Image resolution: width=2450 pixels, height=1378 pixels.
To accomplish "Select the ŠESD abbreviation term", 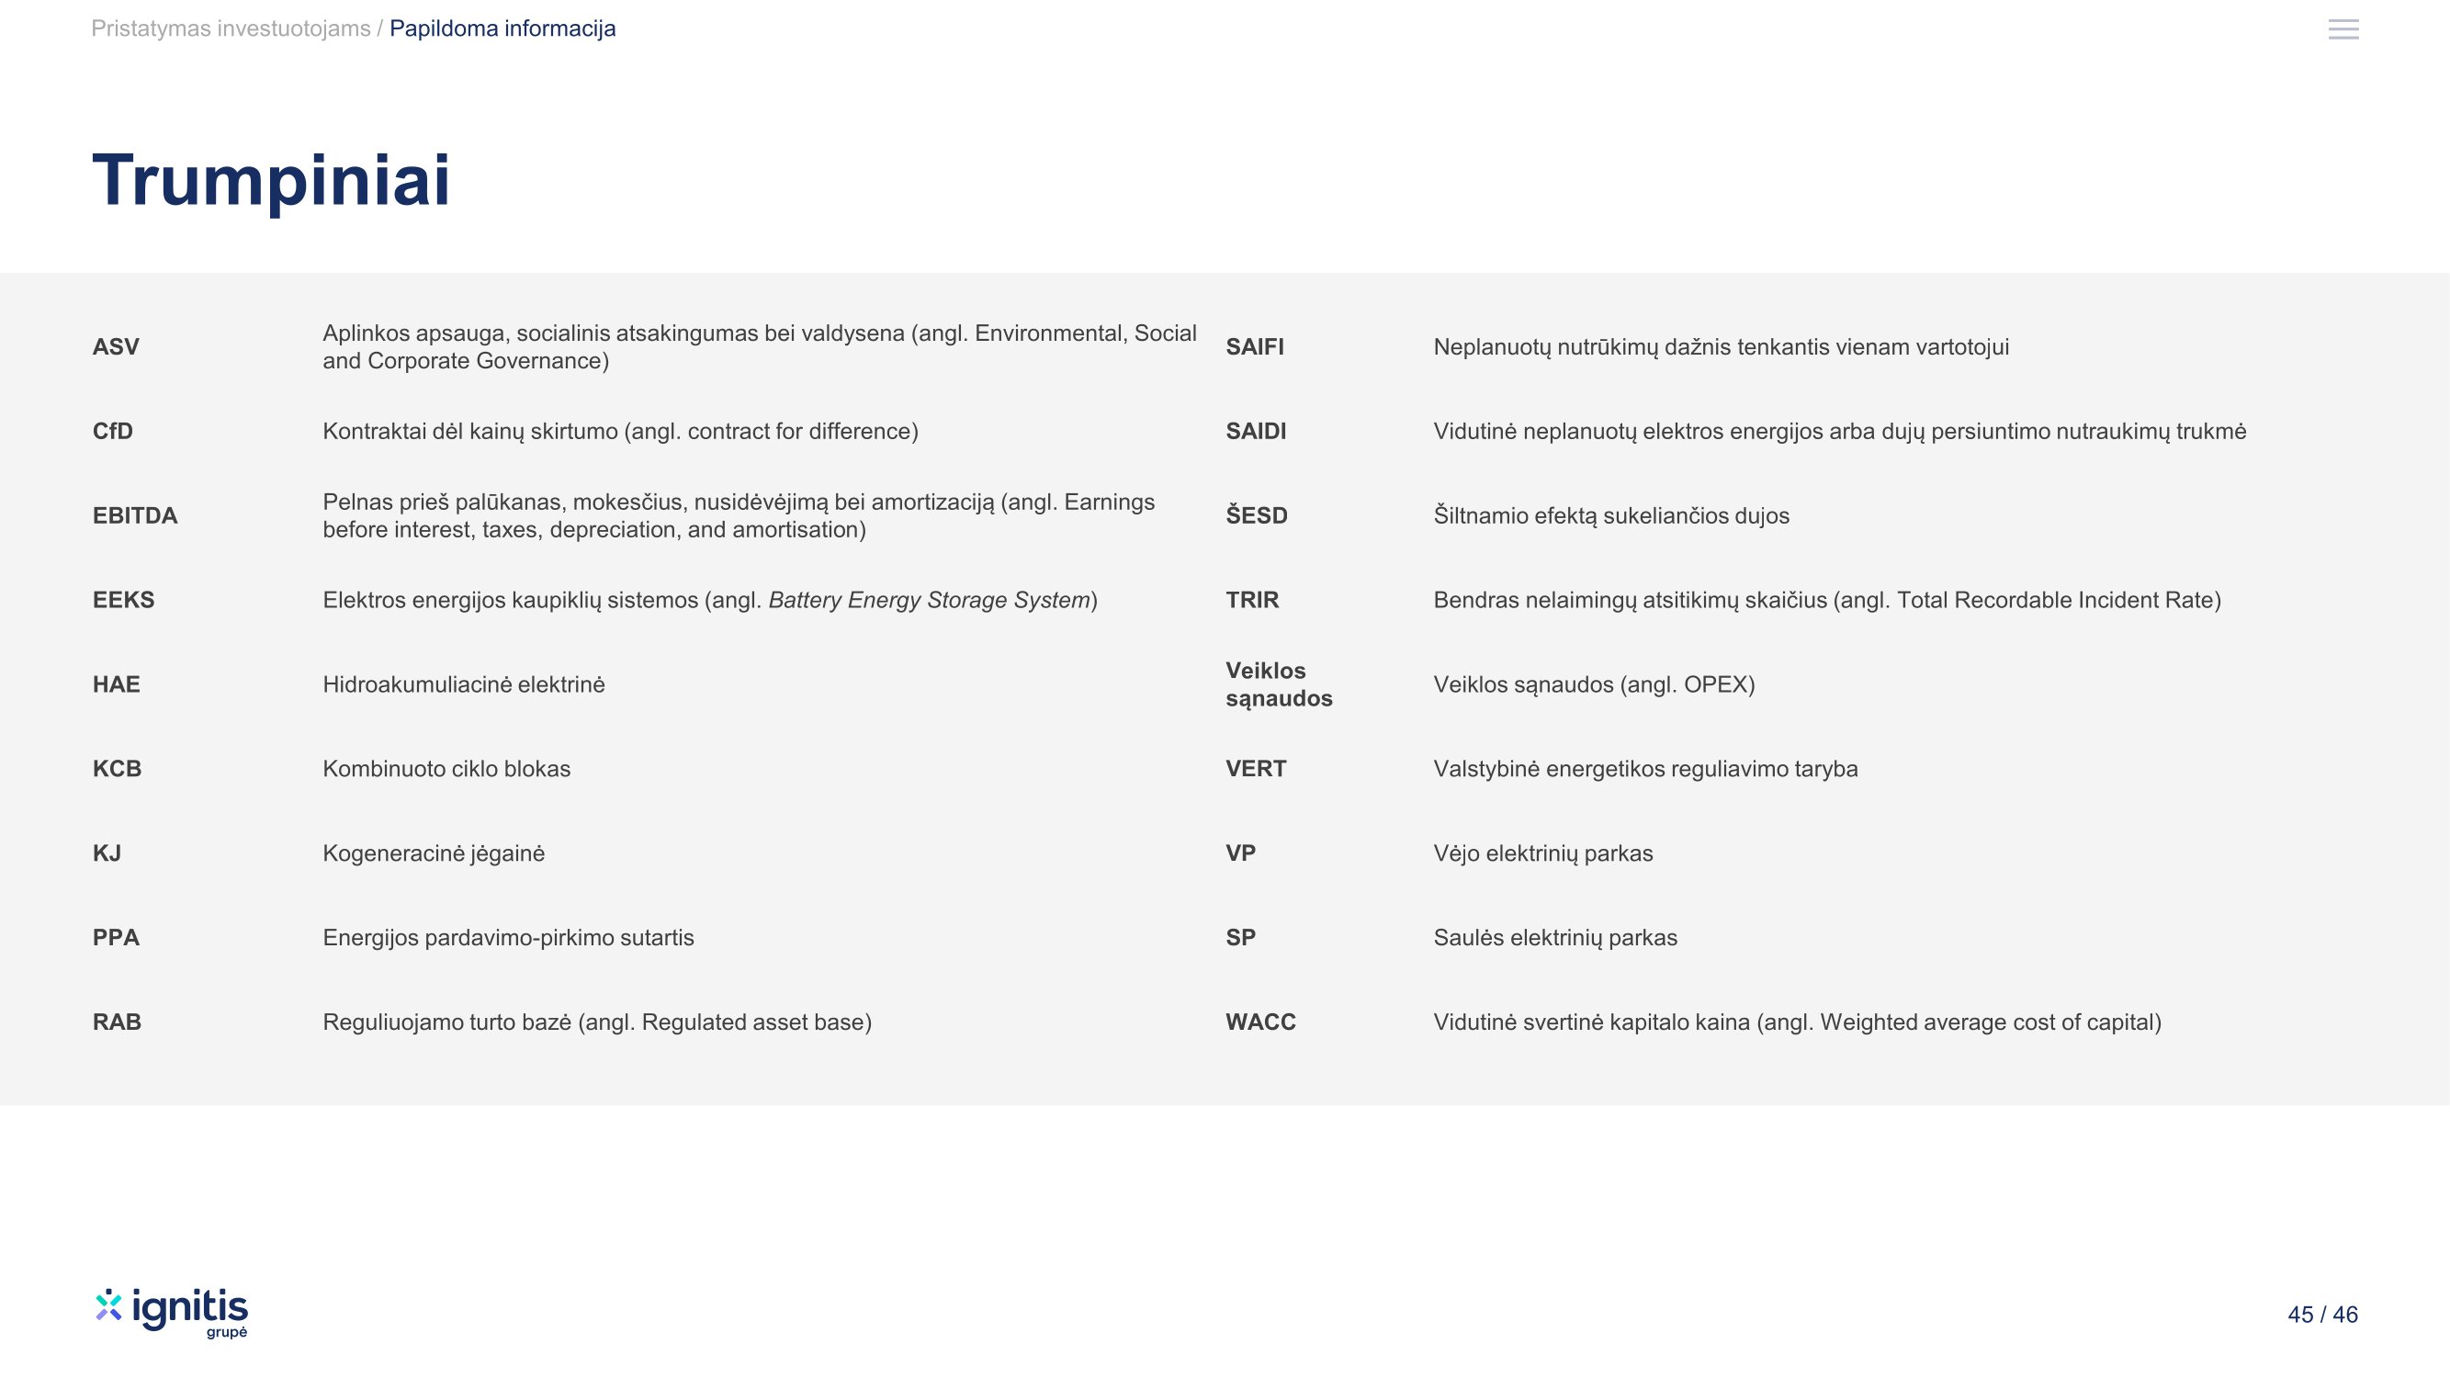I will [x=1257, y=515].
